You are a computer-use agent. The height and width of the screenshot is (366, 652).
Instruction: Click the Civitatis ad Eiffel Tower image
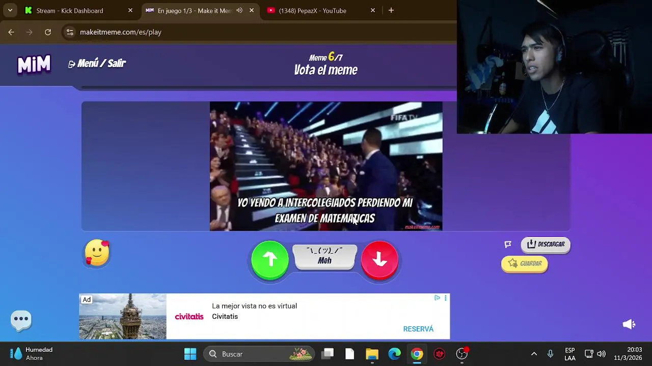pyautogui.click(x=123, y=316)
